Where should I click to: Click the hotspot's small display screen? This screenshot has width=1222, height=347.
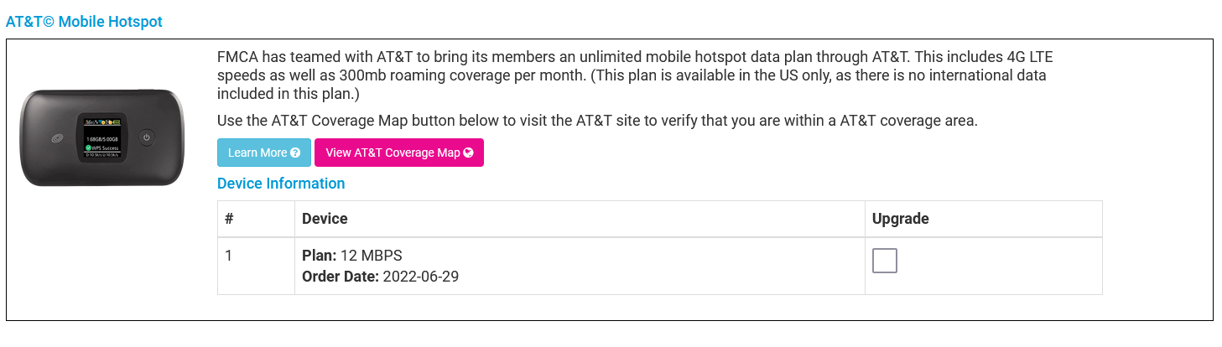101,137
